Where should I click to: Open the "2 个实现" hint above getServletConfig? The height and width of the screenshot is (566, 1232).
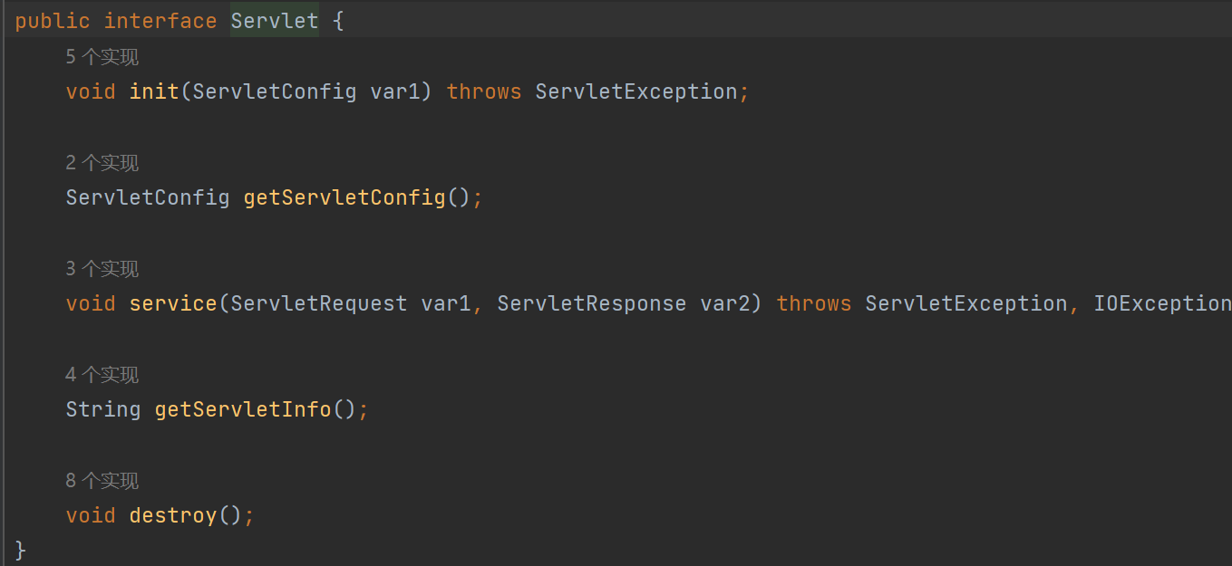(x=102, y=164)
